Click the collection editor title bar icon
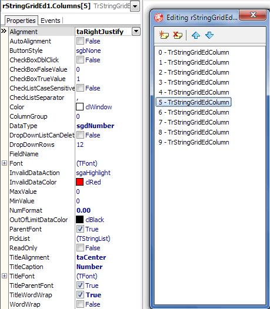Image resolution: width=270 pixels, height=309 pixels. pyautogui.click(x=159, y=18)
